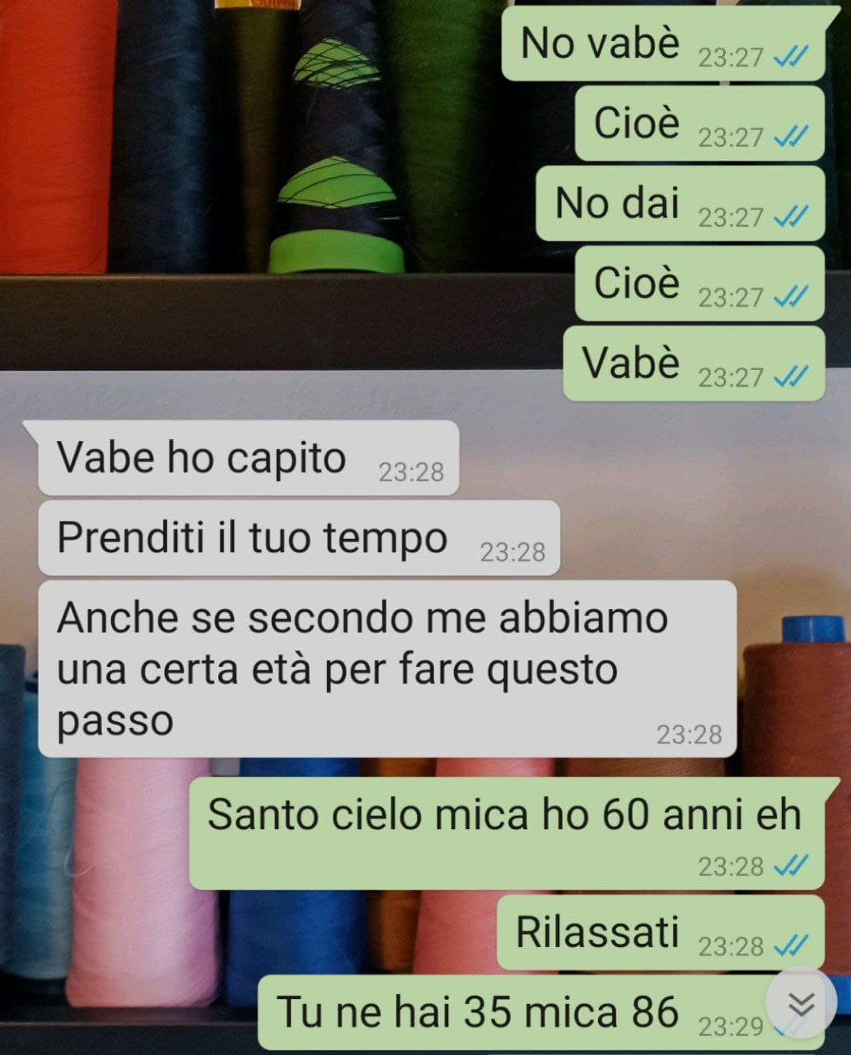Click blue check marks on 'Vabè' message
Screen dimensions: 851x1055
pos(792,376)
